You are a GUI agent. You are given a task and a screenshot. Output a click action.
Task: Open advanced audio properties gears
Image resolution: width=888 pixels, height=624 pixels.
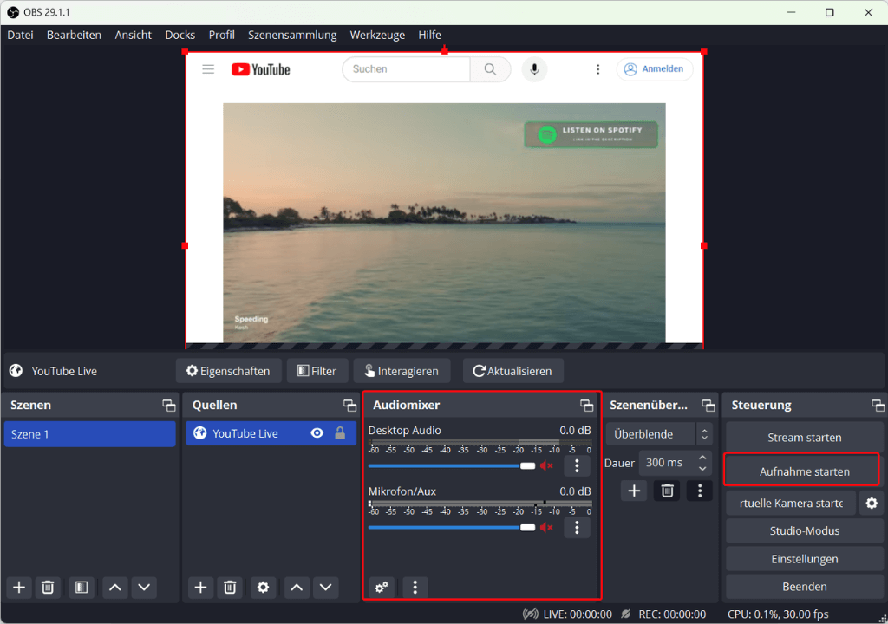pyautogui.click(x=382, y=588)
